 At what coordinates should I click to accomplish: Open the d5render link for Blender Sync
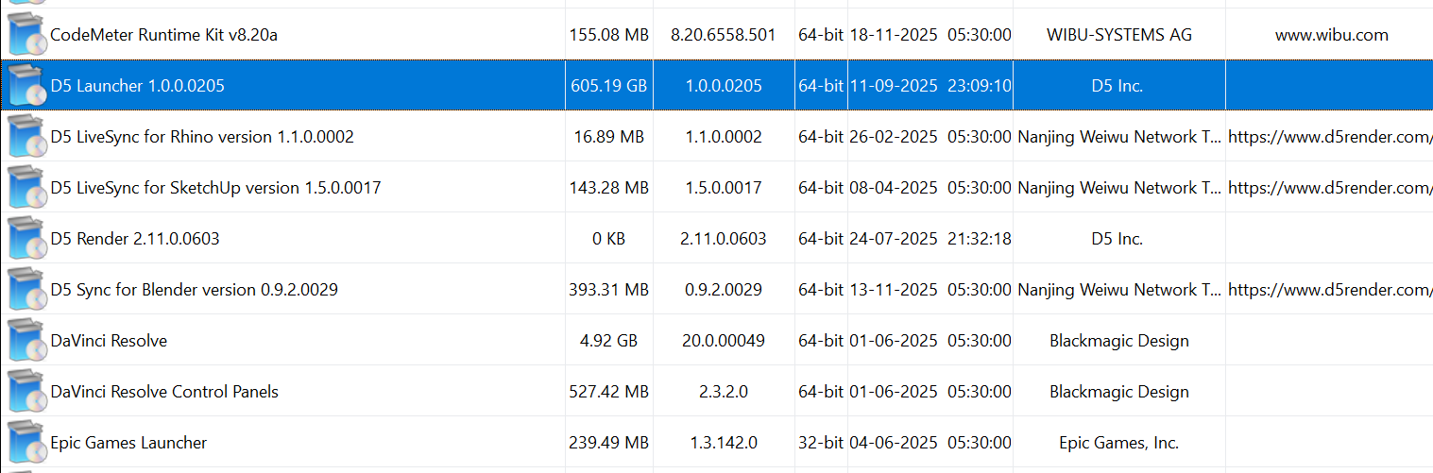tap(1330, 290)
